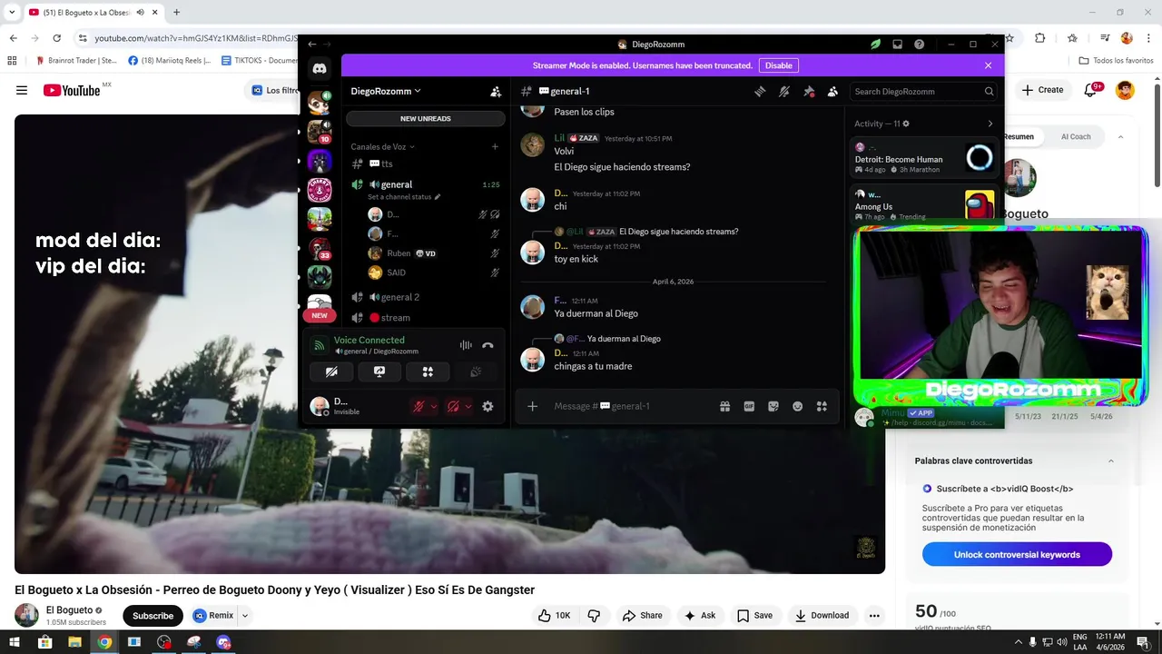Open more actions ellipsis under video
1162x654 pixels.
(x=874, y=615)
